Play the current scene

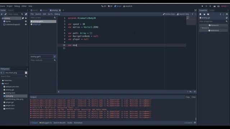coord(215,6)
